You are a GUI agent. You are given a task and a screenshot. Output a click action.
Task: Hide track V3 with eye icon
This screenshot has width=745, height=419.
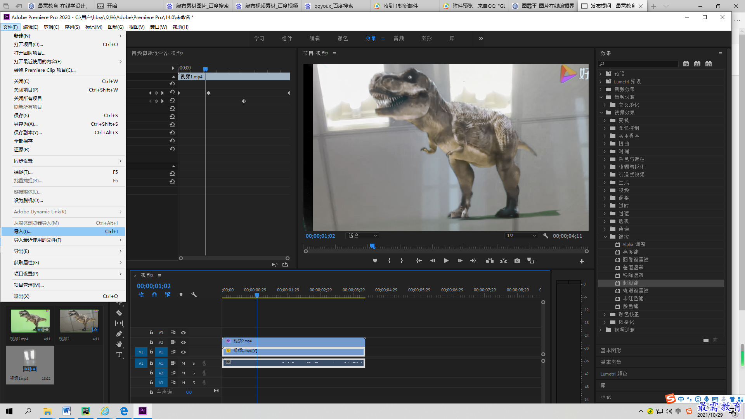pos(183,332)
